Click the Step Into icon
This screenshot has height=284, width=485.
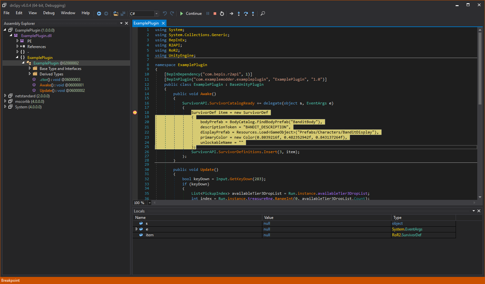(x=239, y=14)
